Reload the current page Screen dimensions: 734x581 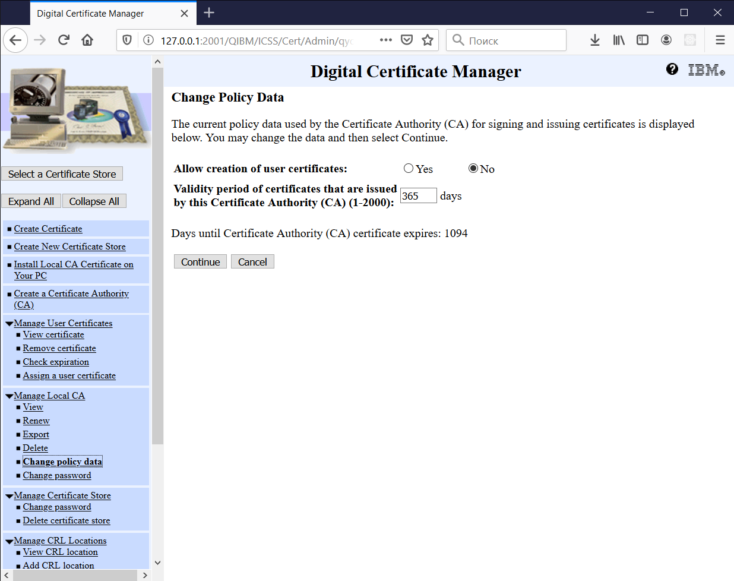64,40
